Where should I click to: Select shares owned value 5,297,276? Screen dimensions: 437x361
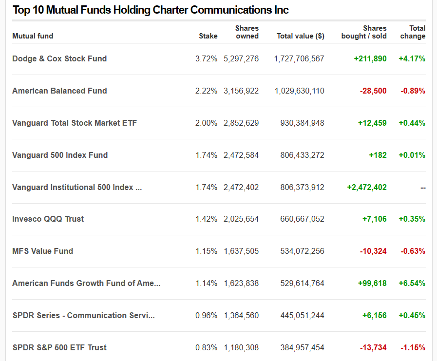(241, 59)
